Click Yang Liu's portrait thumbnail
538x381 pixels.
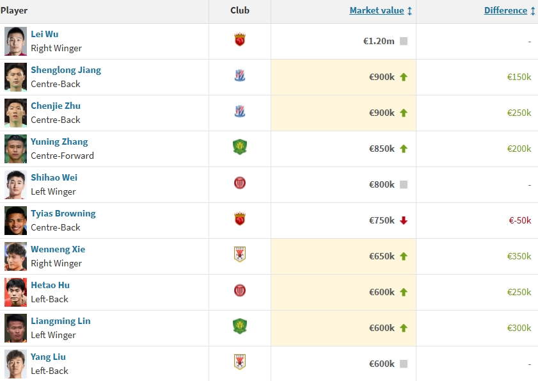click(15, 364)
